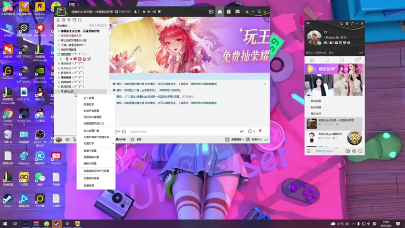Image resolution: width=405 pixels, height=228 pixels.
Task: Launch the Steam desktop shortcut
Action: pyautogui.click(x=8, y=201)
